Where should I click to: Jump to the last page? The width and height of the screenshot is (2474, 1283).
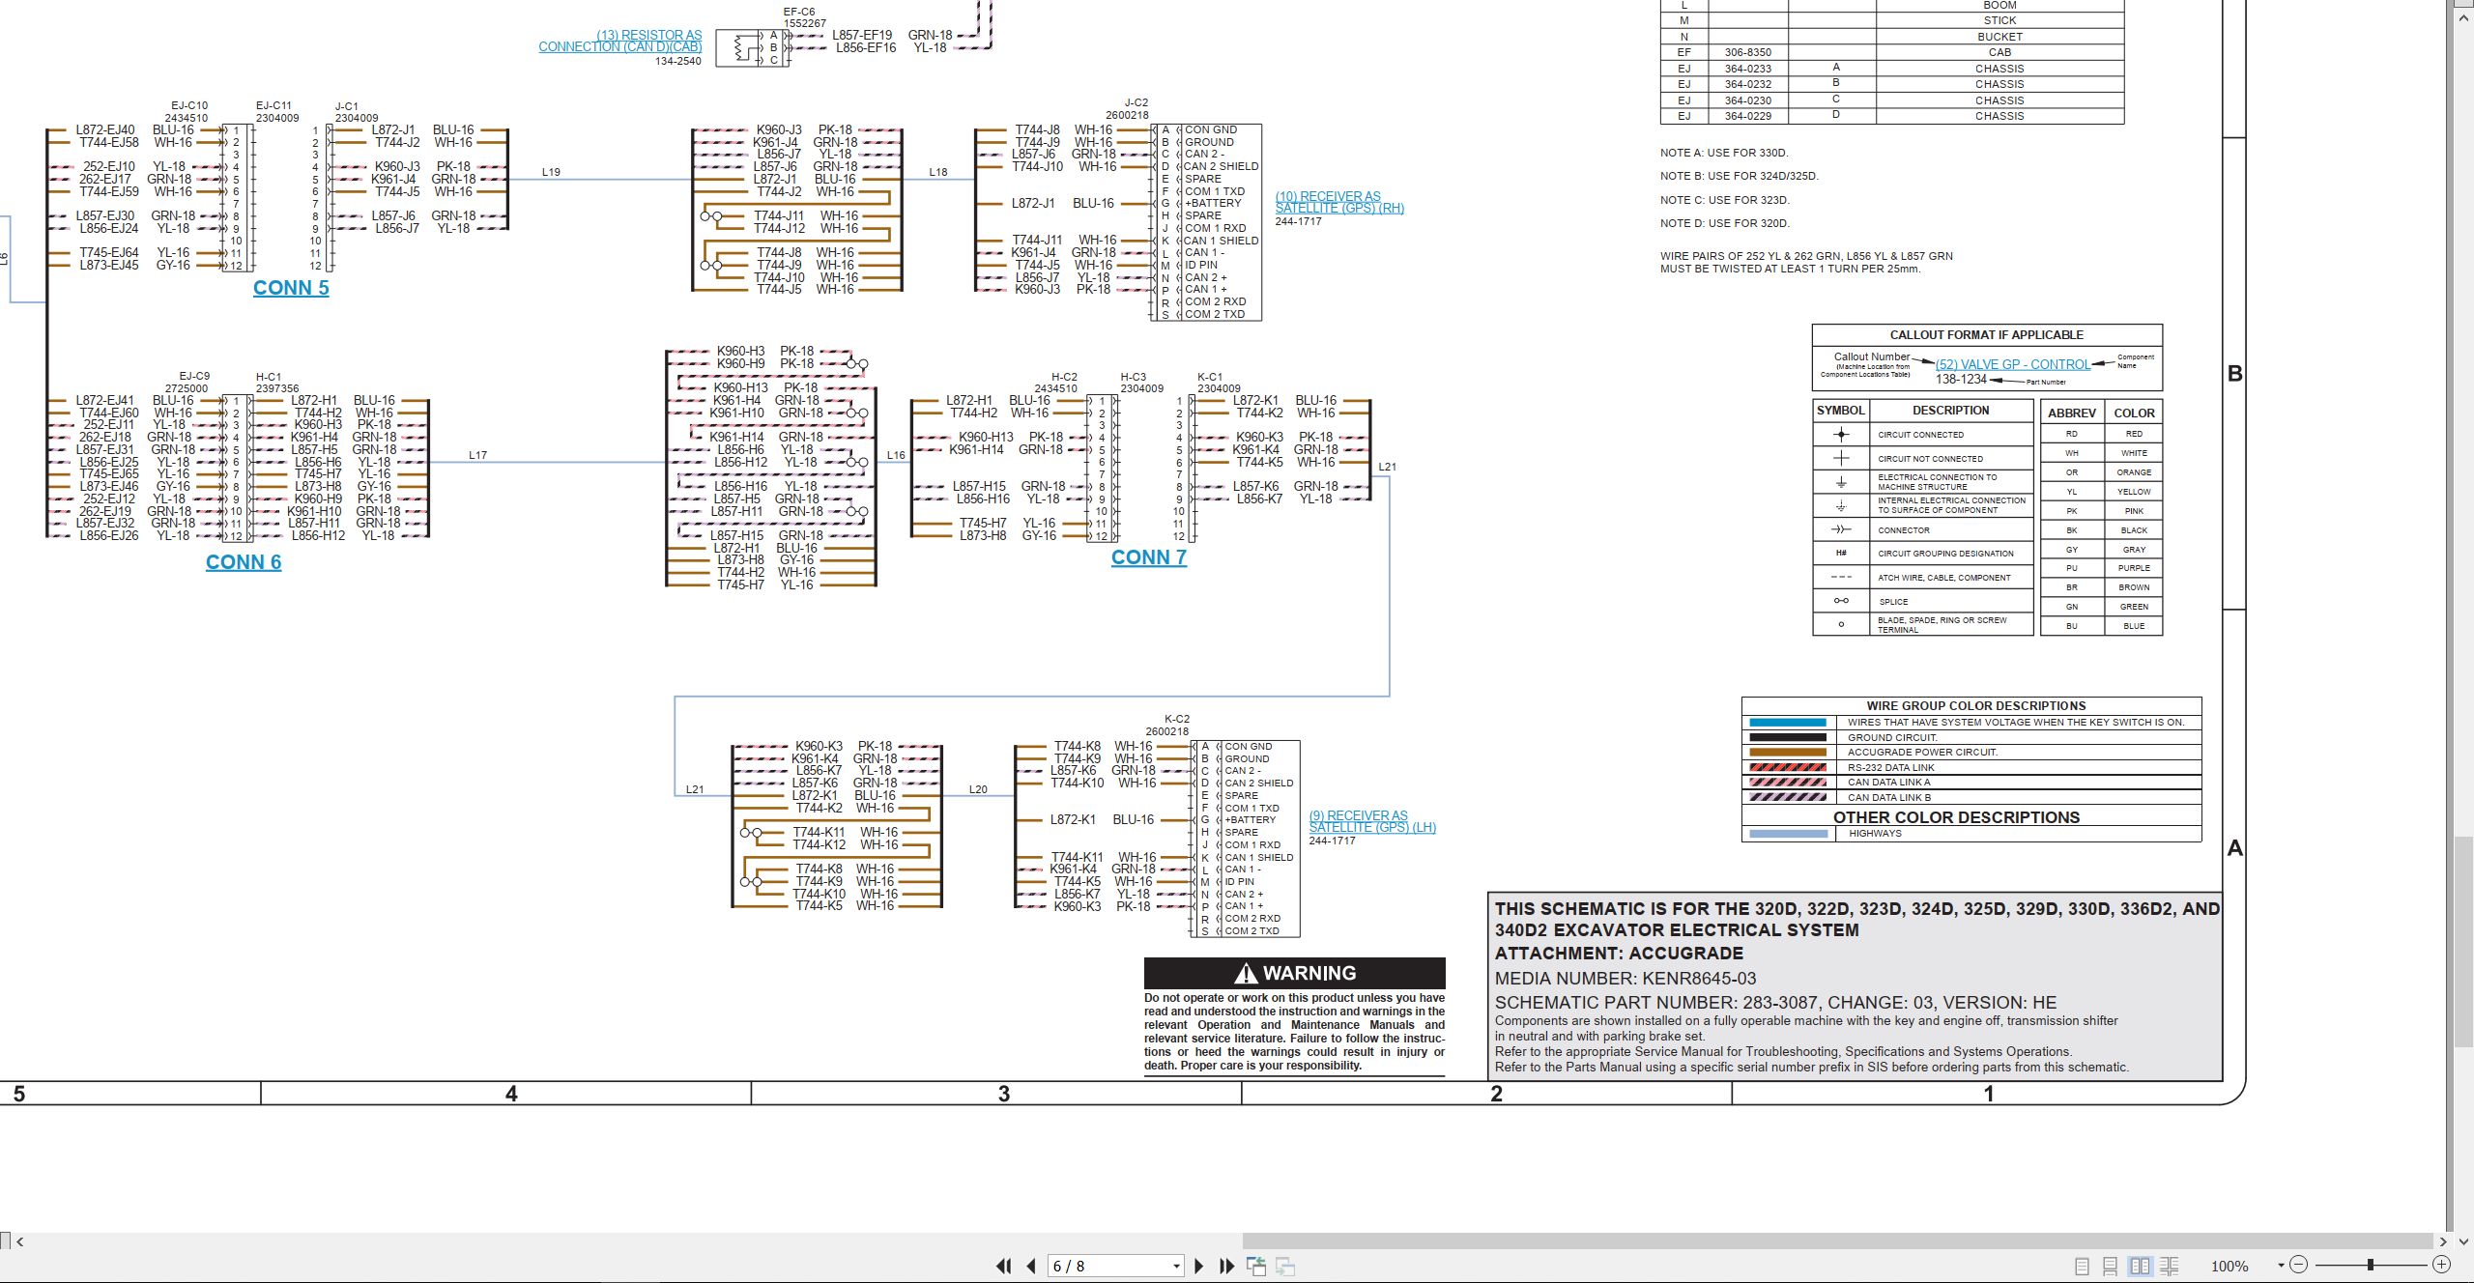coord(1227,1266)
